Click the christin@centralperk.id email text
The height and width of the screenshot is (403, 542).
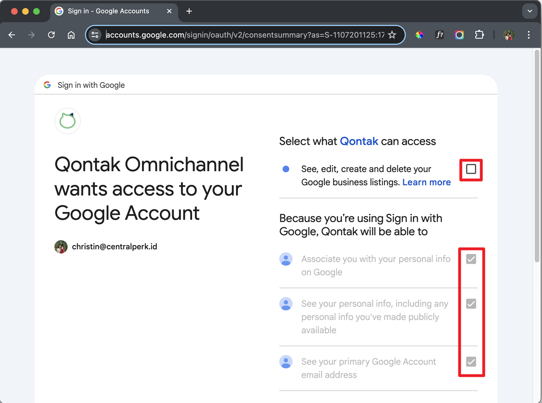click(x=115, y=247)
